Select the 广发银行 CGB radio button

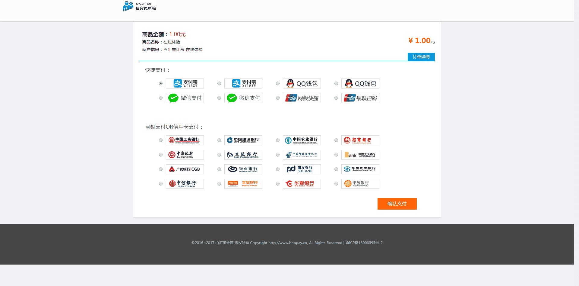[161, 169]
